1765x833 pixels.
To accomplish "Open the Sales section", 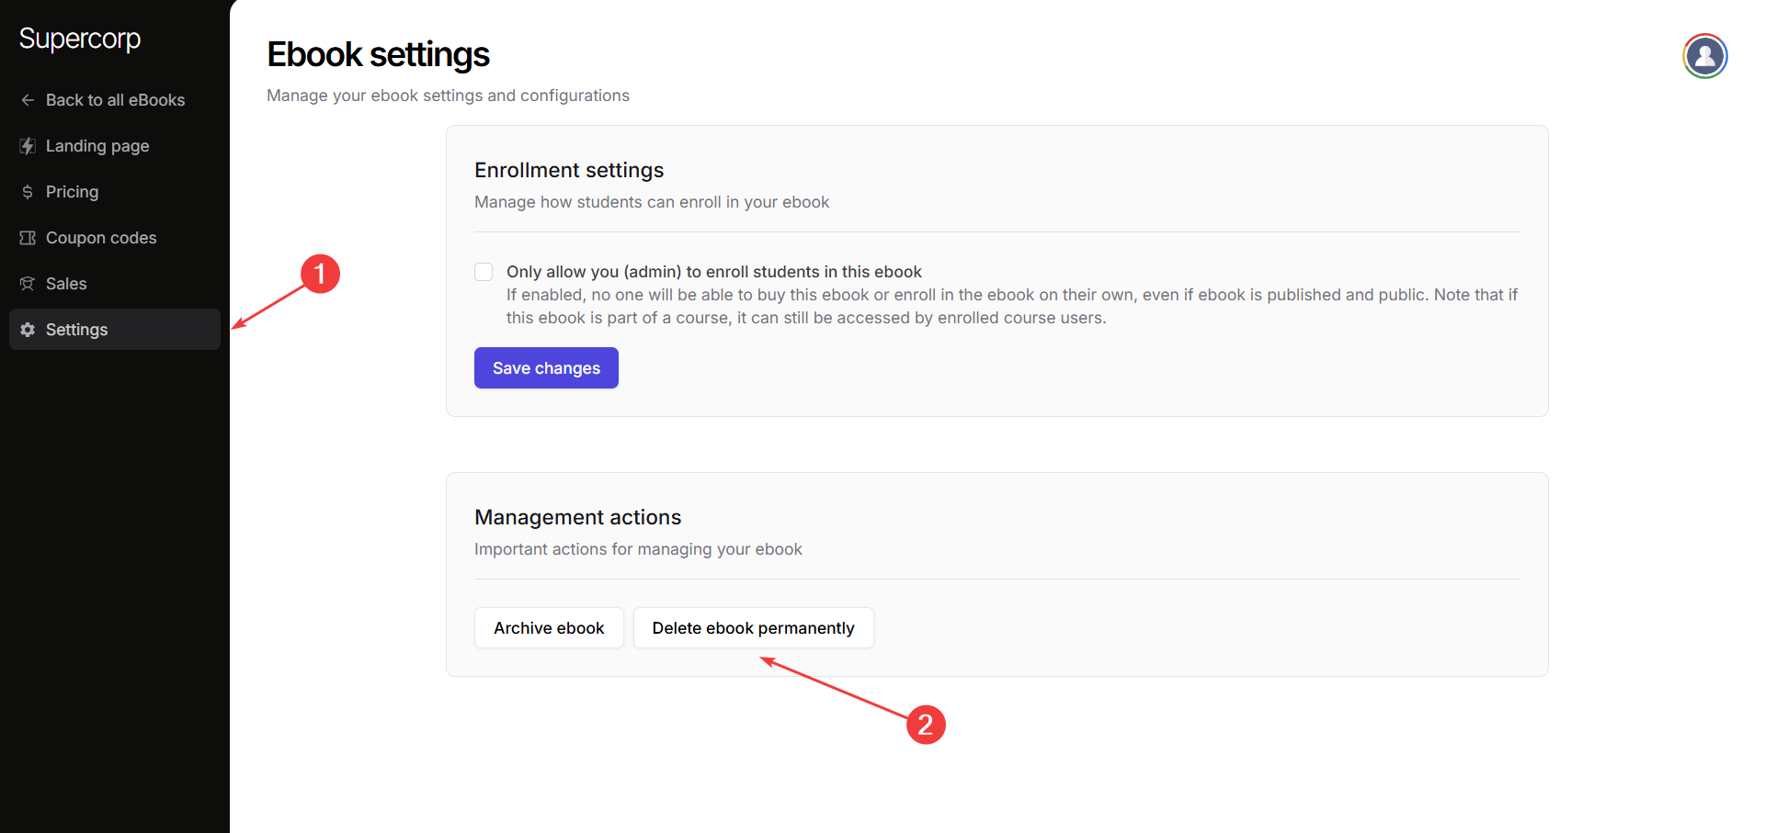I will (x=66, y=284).
